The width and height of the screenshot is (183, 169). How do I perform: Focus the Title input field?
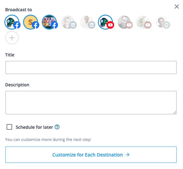coord(91,67)
